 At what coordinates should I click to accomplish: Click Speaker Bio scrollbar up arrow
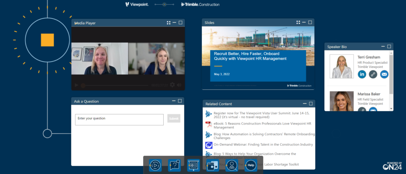tap(391, 53)
